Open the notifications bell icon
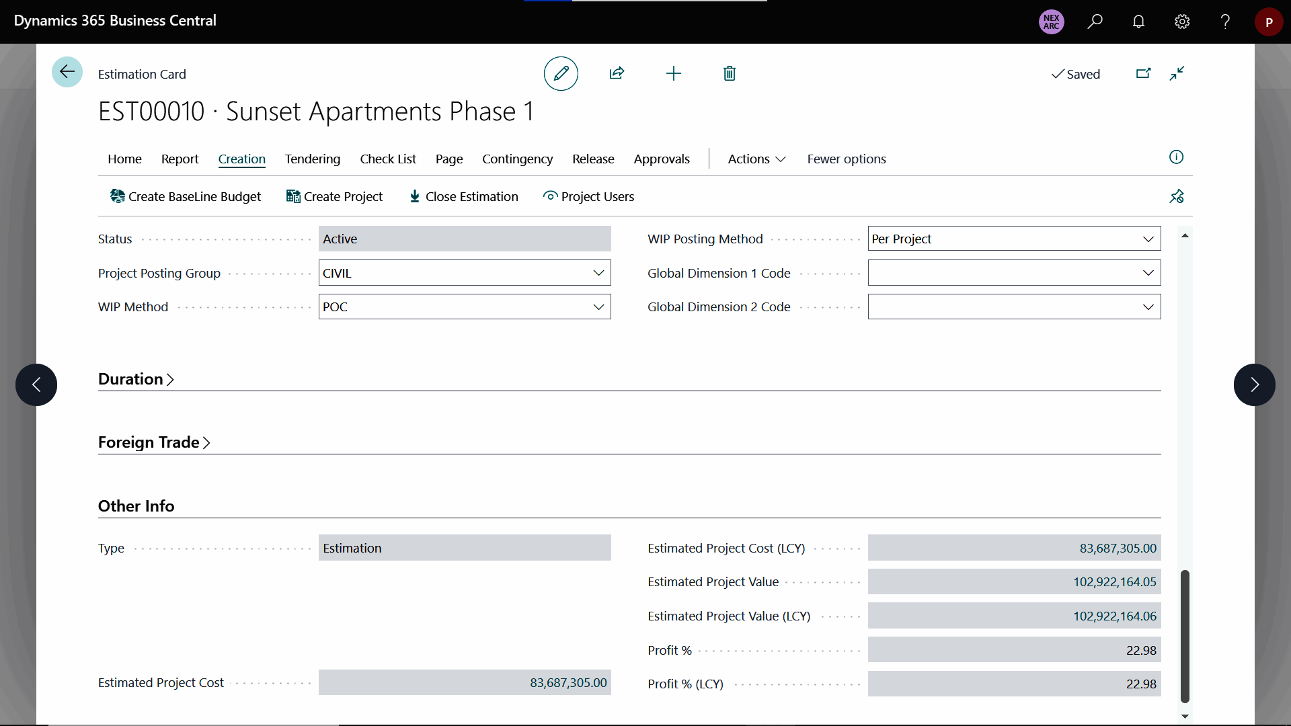The image size is (1291, 726). (x=1138, y=22)
